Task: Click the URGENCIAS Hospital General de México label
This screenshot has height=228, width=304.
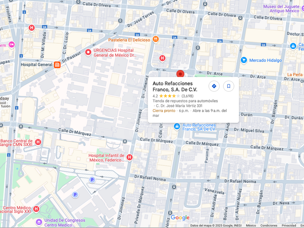Action: tap(115, 53)
